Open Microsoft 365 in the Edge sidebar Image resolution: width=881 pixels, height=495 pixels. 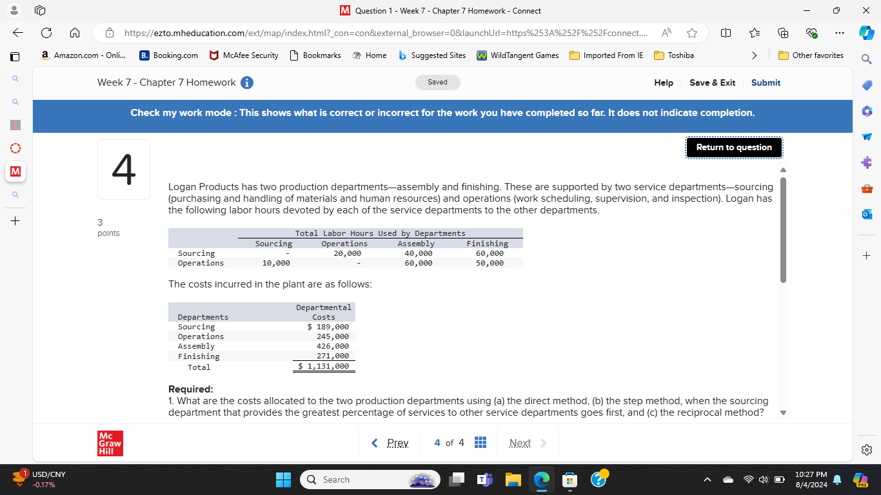[867, 111]
